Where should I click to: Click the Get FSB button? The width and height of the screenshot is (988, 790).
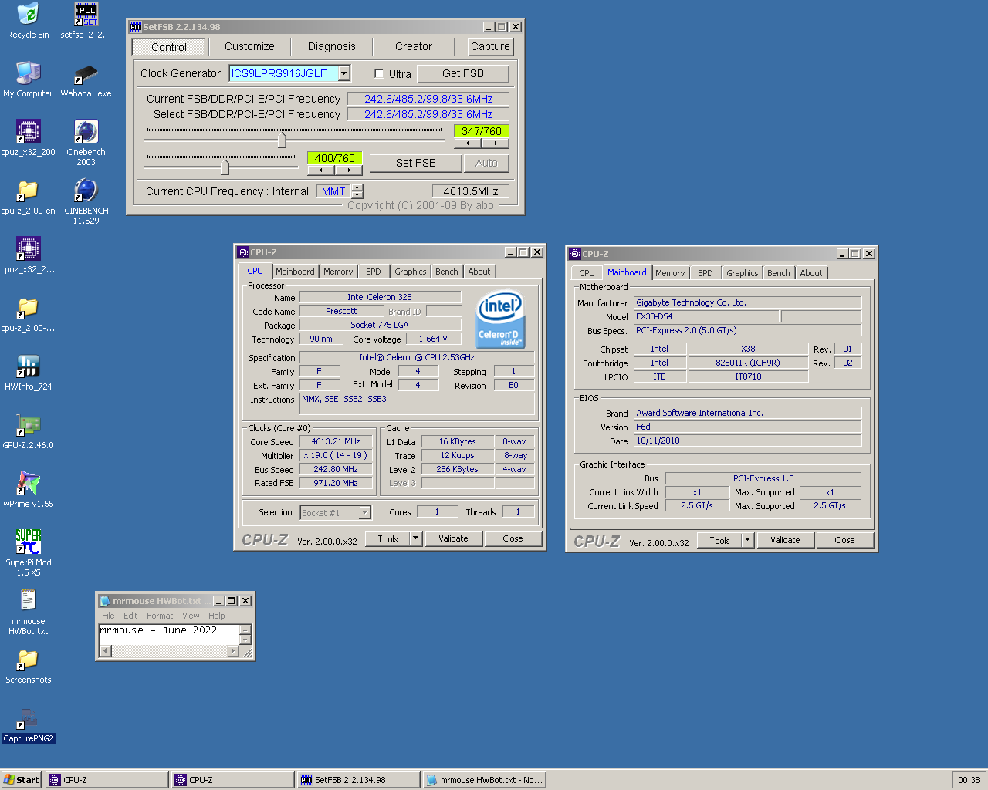click(463, 73)
